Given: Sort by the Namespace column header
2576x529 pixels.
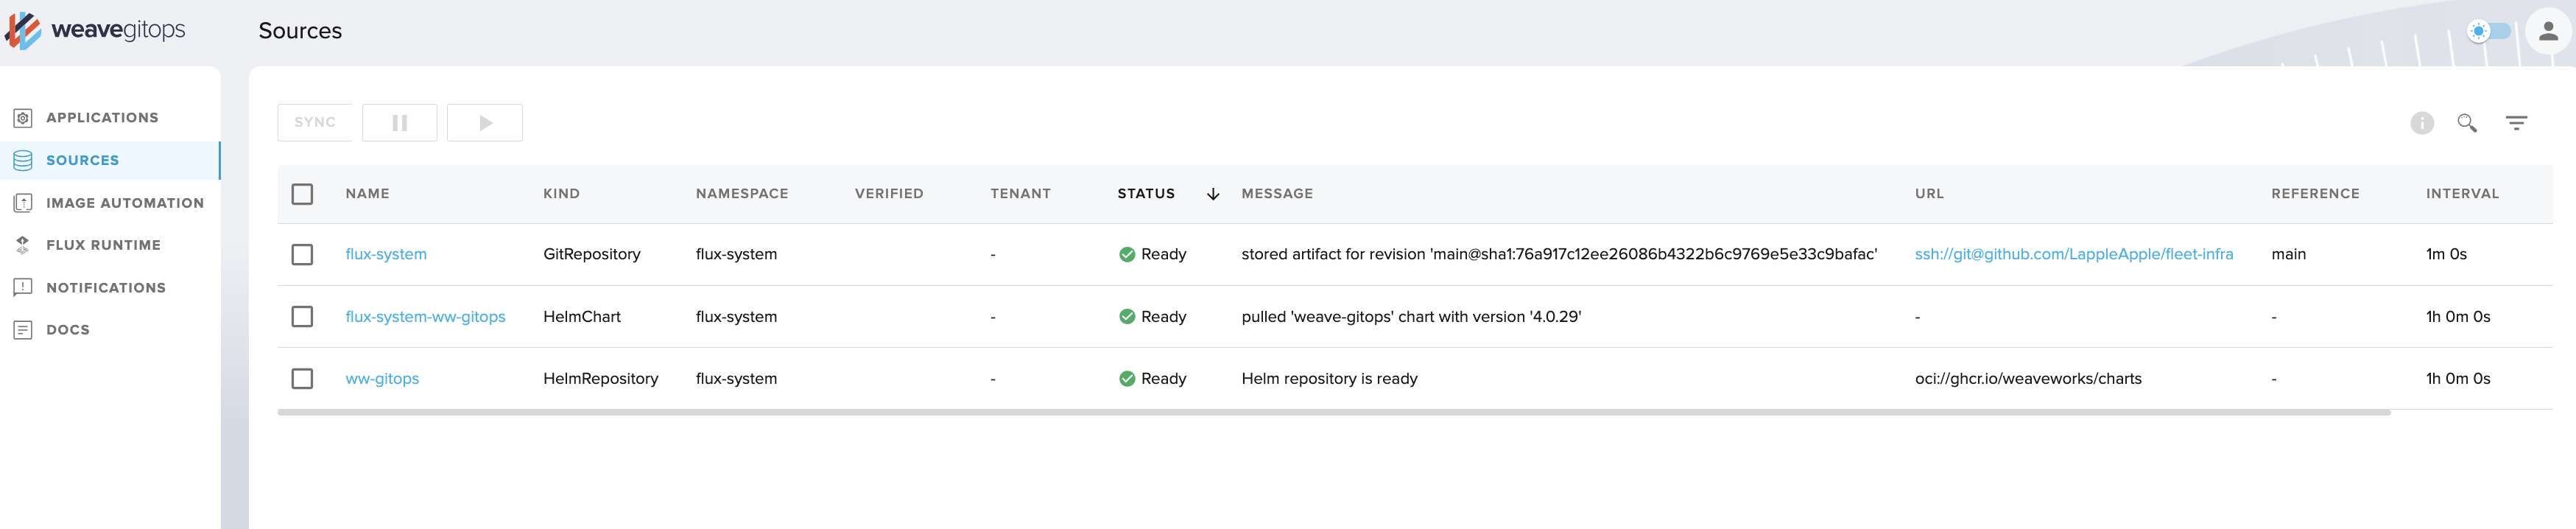Looking at the screenshot, I should coord(741,194).
